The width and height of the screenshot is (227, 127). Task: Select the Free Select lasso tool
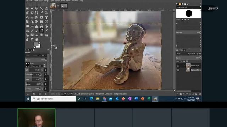click(x=37, y=8)
